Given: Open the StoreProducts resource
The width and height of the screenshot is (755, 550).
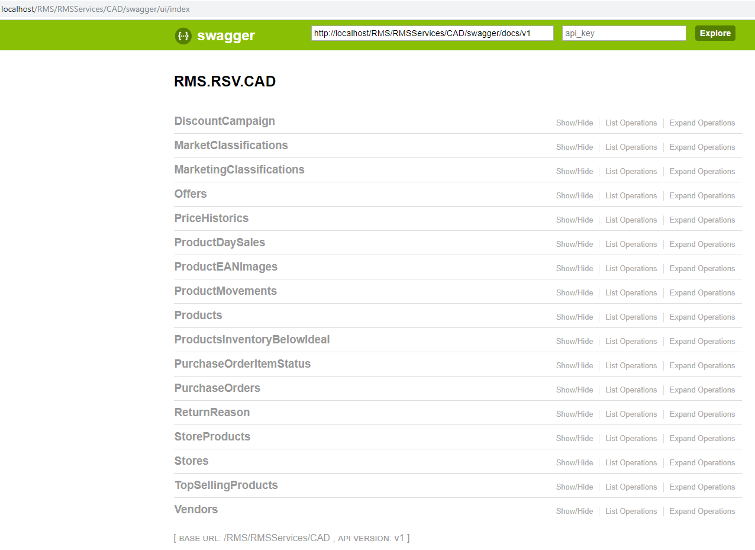Looking at the screenshot, I should (x=212, y=436).
